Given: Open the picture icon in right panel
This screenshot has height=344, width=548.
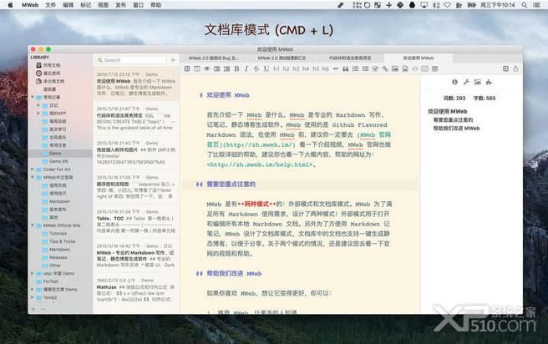Looking at the screenshot, I should pos(477,82).
